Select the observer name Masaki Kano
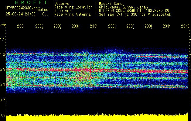Viewport: 191px width, 121px height. click(111, 4)
